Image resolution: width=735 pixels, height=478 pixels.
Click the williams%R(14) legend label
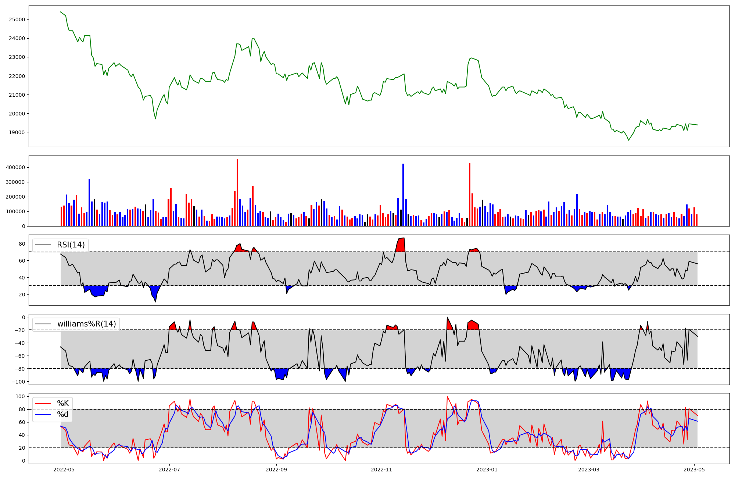pos(86,324)
